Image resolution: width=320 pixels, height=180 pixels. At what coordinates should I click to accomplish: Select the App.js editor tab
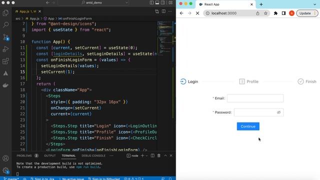(28, 11)
